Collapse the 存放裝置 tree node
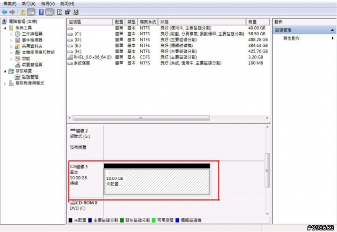This screenshot has width=337, height=232. tap(5, 71)
